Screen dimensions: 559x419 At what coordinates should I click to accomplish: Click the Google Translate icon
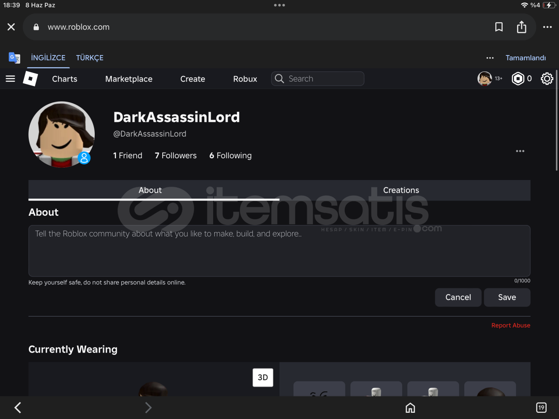pos(14,58)
